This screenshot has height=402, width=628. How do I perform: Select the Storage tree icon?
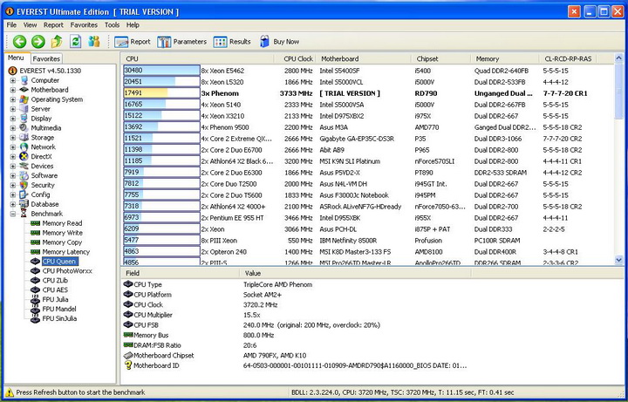(x=24, y=137)
